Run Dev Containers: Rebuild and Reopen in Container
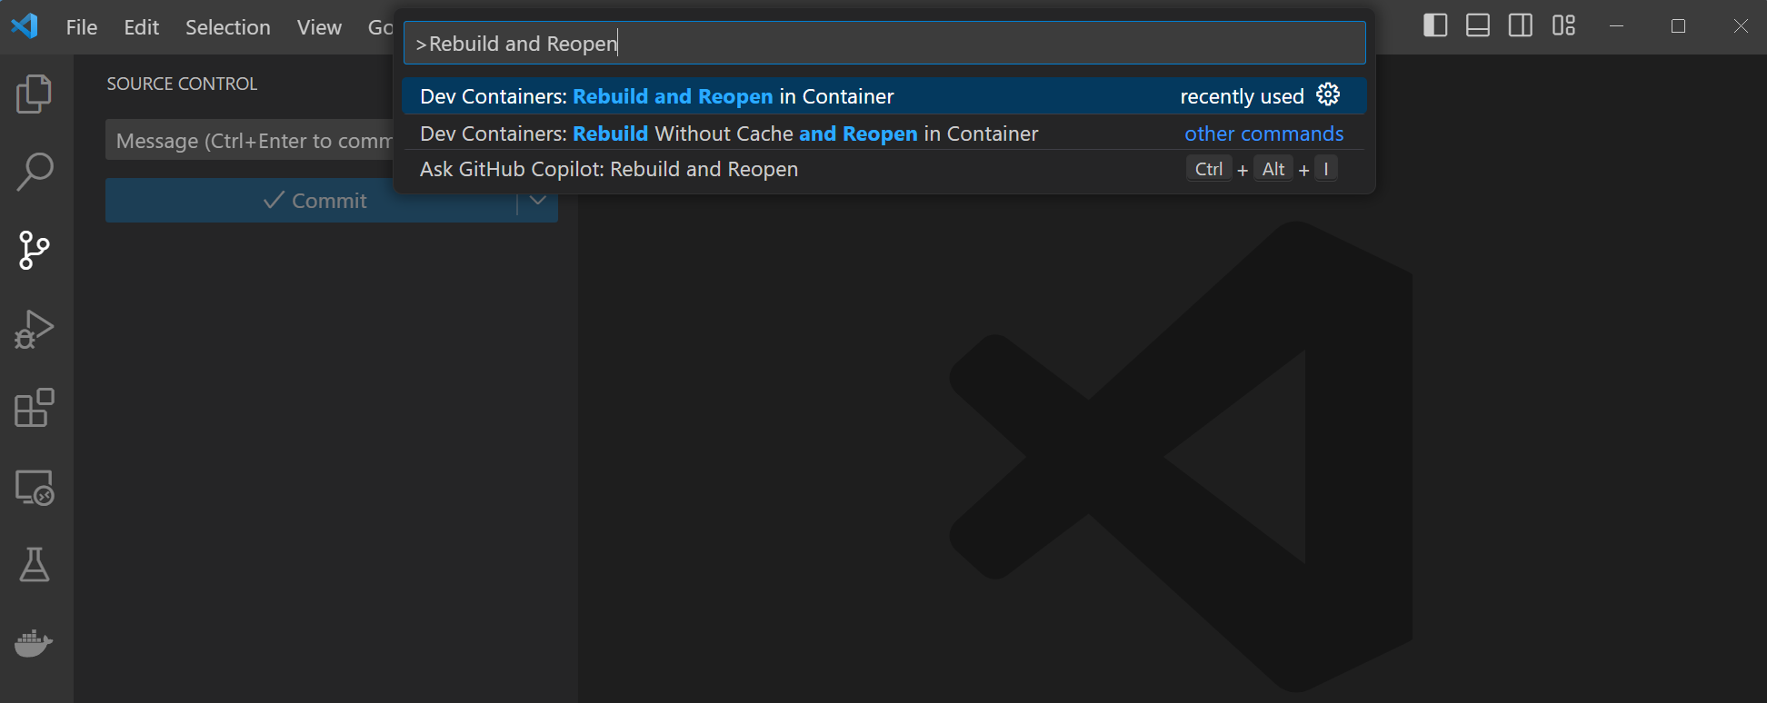Screen dimensions: 1767x703 (x=883, y=95)
